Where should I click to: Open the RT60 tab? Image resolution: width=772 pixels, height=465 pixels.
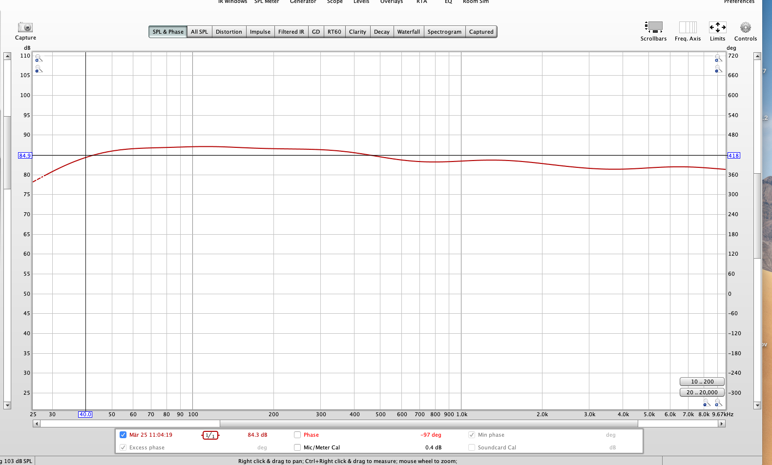coord(334,32)
